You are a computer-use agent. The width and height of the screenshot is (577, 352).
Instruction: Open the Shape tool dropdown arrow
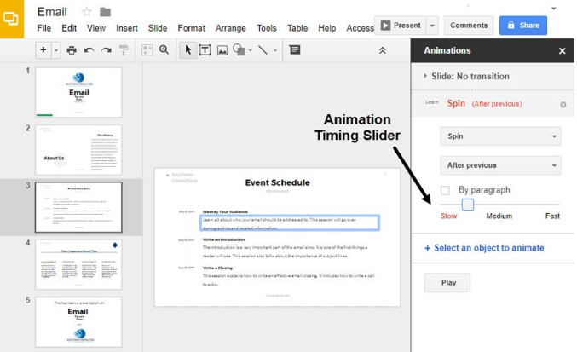click(x=251, y=50)
